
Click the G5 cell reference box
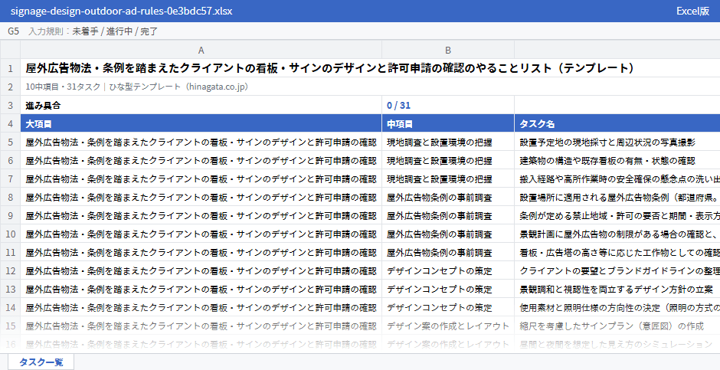pyautogui.click(x=13, y=31)
